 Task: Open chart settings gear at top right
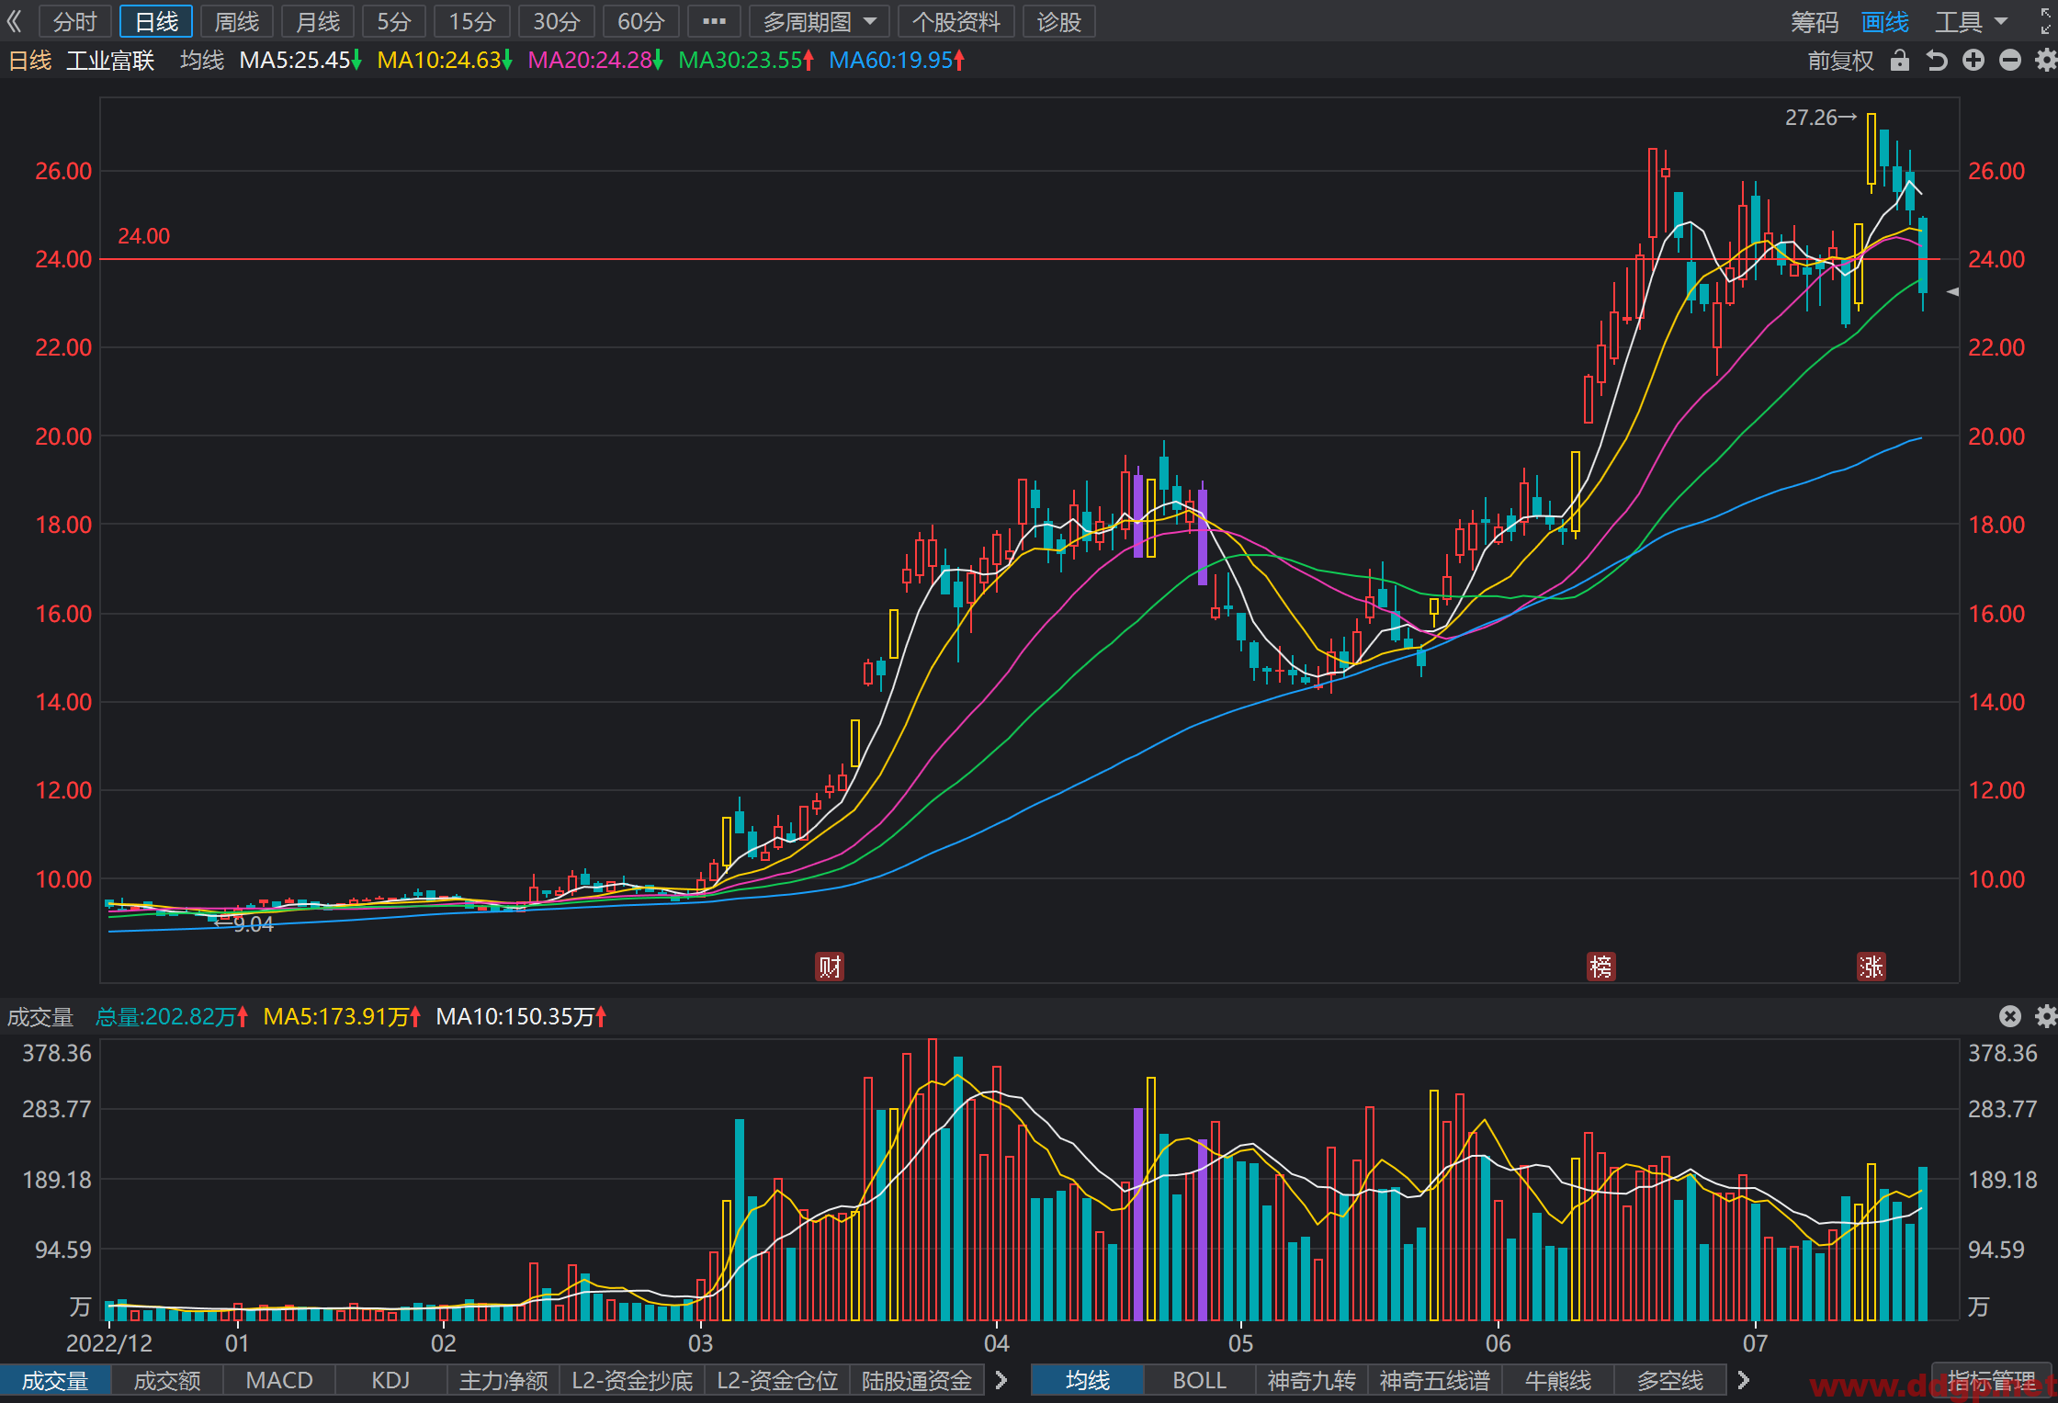coord(2045,61)
